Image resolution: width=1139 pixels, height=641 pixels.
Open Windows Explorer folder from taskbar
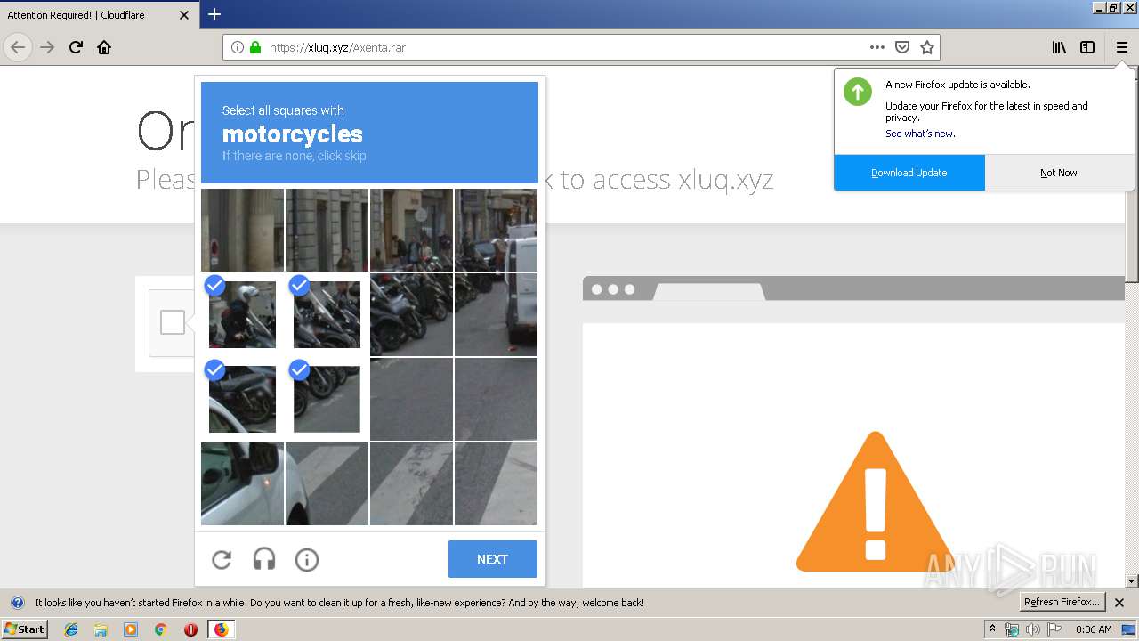point(101,629)
